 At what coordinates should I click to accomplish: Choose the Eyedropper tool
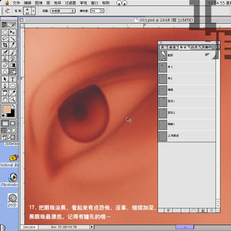[x=13, y=93]
